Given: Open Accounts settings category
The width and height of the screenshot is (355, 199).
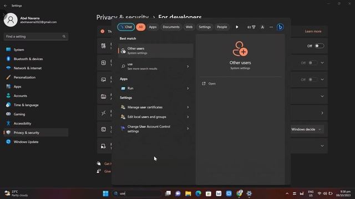Looking at the screenshot, I should [36, 96].
